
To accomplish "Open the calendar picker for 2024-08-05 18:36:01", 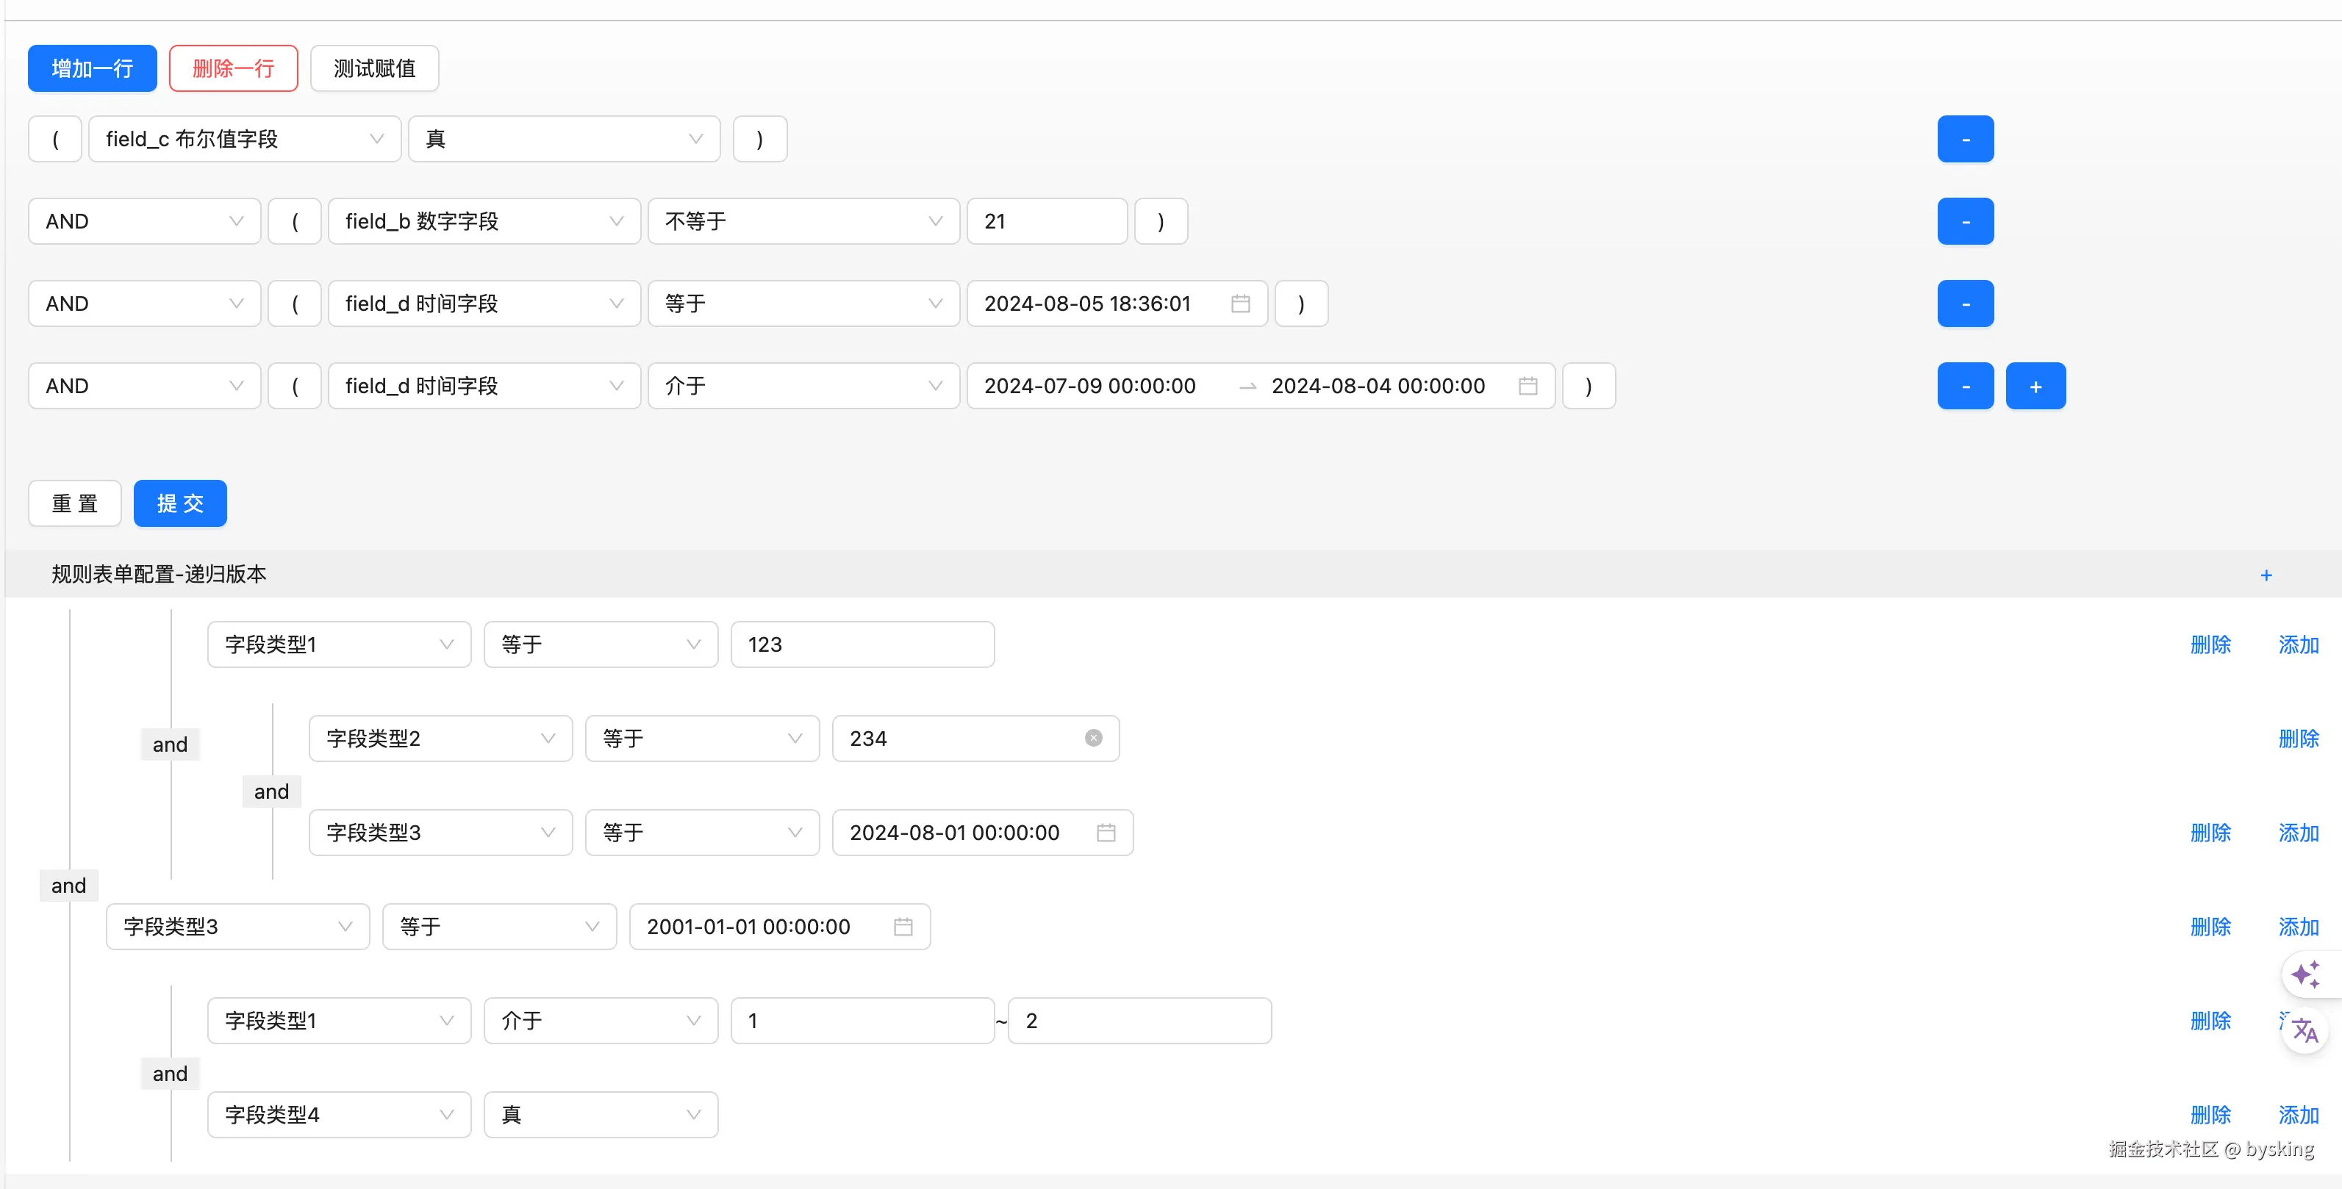I will coord(1241,303).
